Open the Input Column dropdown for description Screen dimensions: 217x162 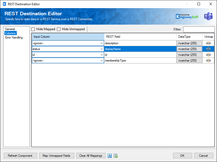tap(101, 43)
